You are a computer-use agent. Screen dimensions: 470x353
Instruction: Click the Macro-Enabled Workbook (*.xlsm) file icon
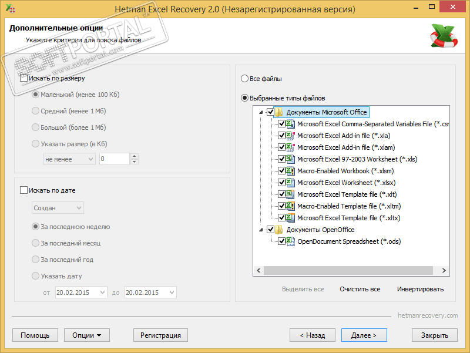pyautogui.click(x=290, y=171)
